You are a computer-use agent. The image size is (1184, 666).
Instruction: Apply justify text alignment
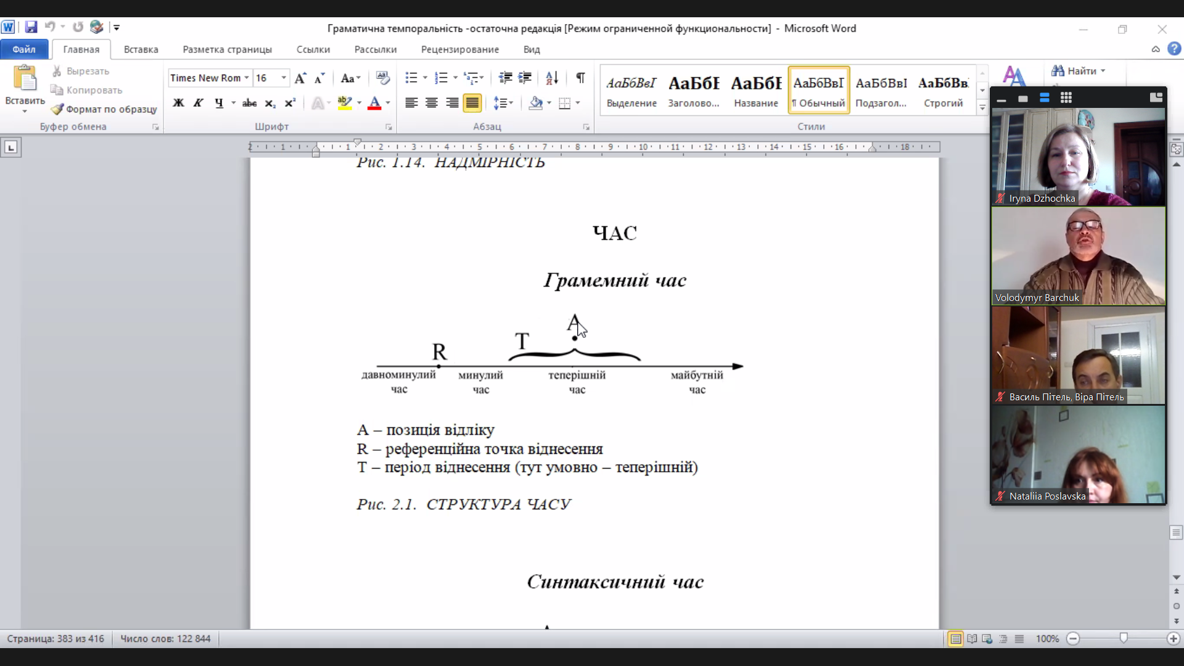[x=472, y=103]
